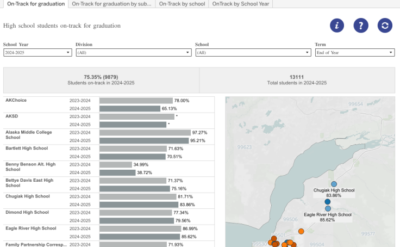Image resolution: width=400 pixels, height=247 pixels.
Task: Click Dimond High School row label
Action: pos(27,212)
